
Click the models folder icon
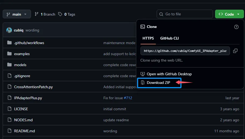coord(9,65)
